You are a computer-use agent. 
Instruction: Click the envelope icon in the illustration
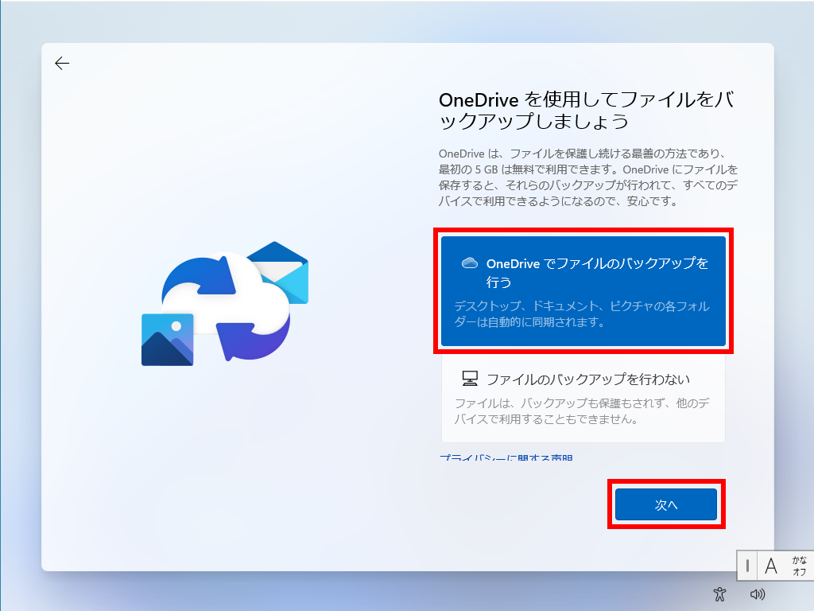[280, 272]
